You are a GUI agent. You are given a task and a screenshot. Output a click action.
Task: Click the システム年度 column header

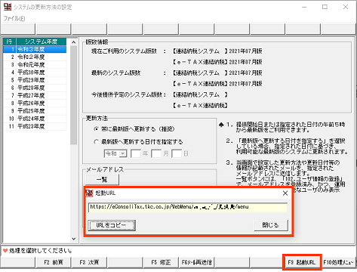pyautogui.click(x=42, y=42)
